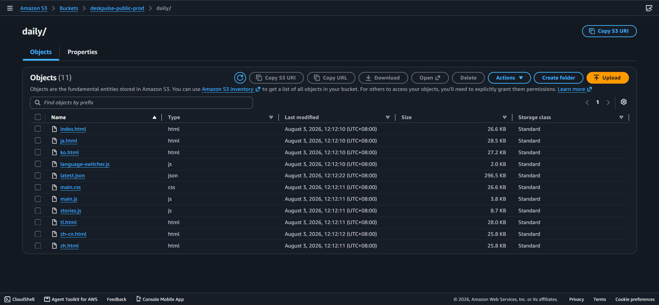Click search magnifier icon in prefix field
The image size is (659, 305).
(x=38, y=103)
